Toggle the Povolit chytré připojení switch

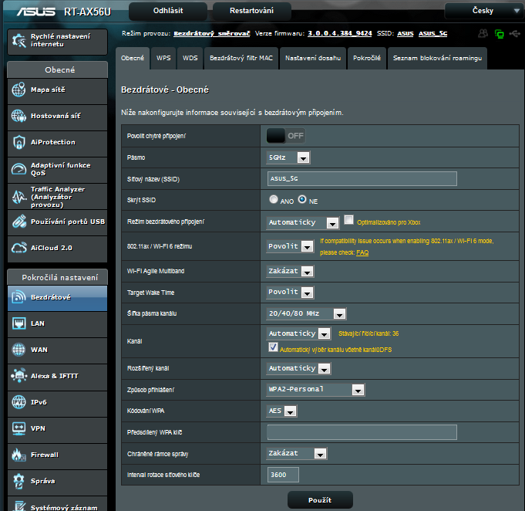coord(286,136)
